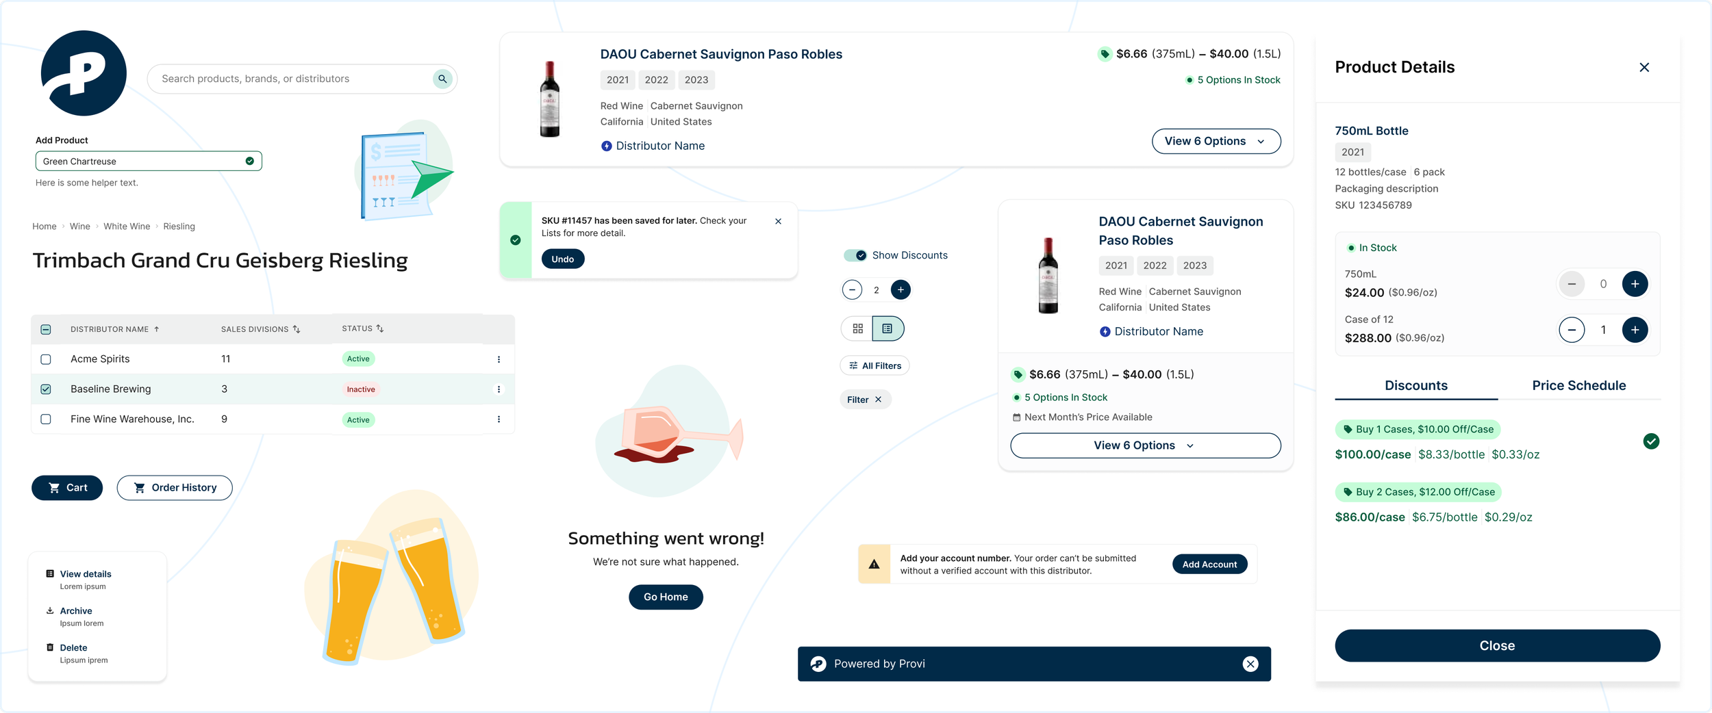Click the Provi logo

(84, 73)
